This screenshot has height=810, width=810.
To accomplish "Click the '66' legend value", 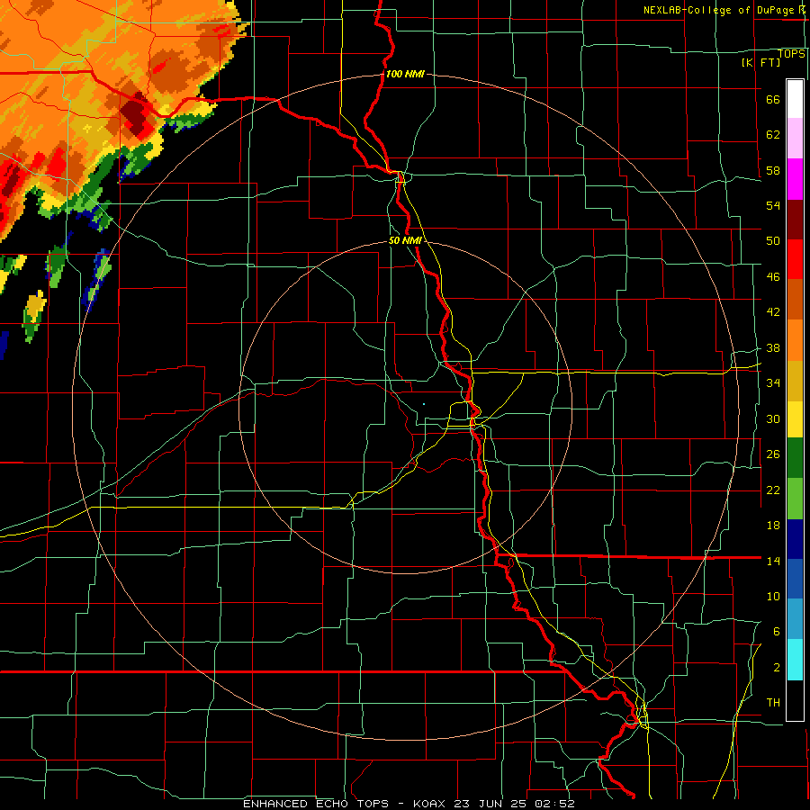I will click(x=773, y=100).
